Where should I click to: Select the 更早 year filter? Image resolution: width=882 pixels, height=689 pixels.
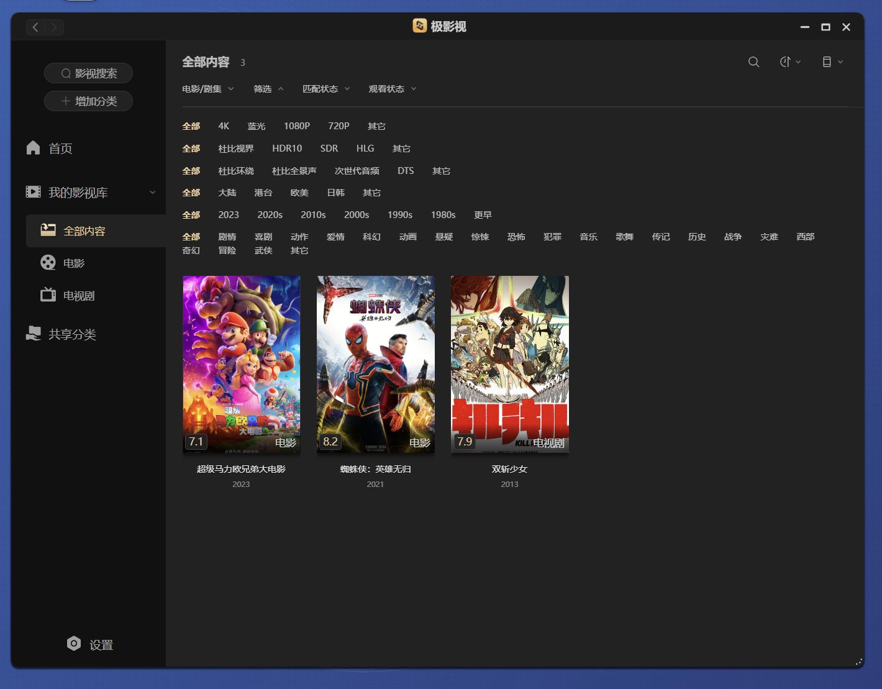(x=483, y=215)
